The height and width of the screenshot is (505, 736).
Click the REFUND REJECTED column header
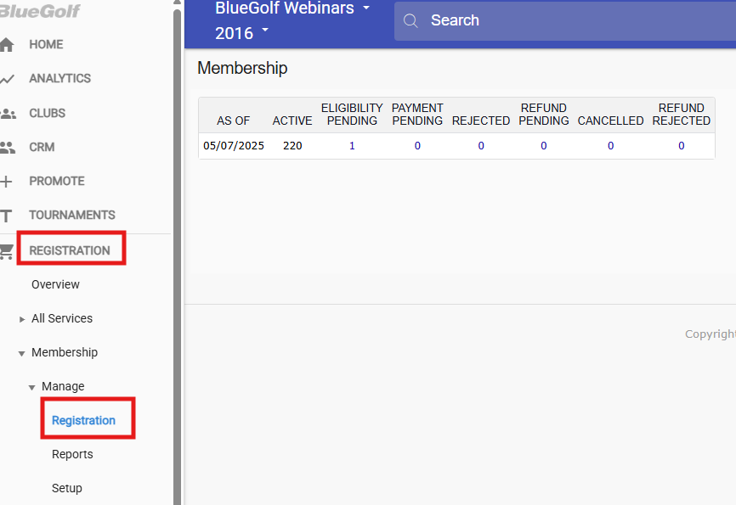[681, 115]
